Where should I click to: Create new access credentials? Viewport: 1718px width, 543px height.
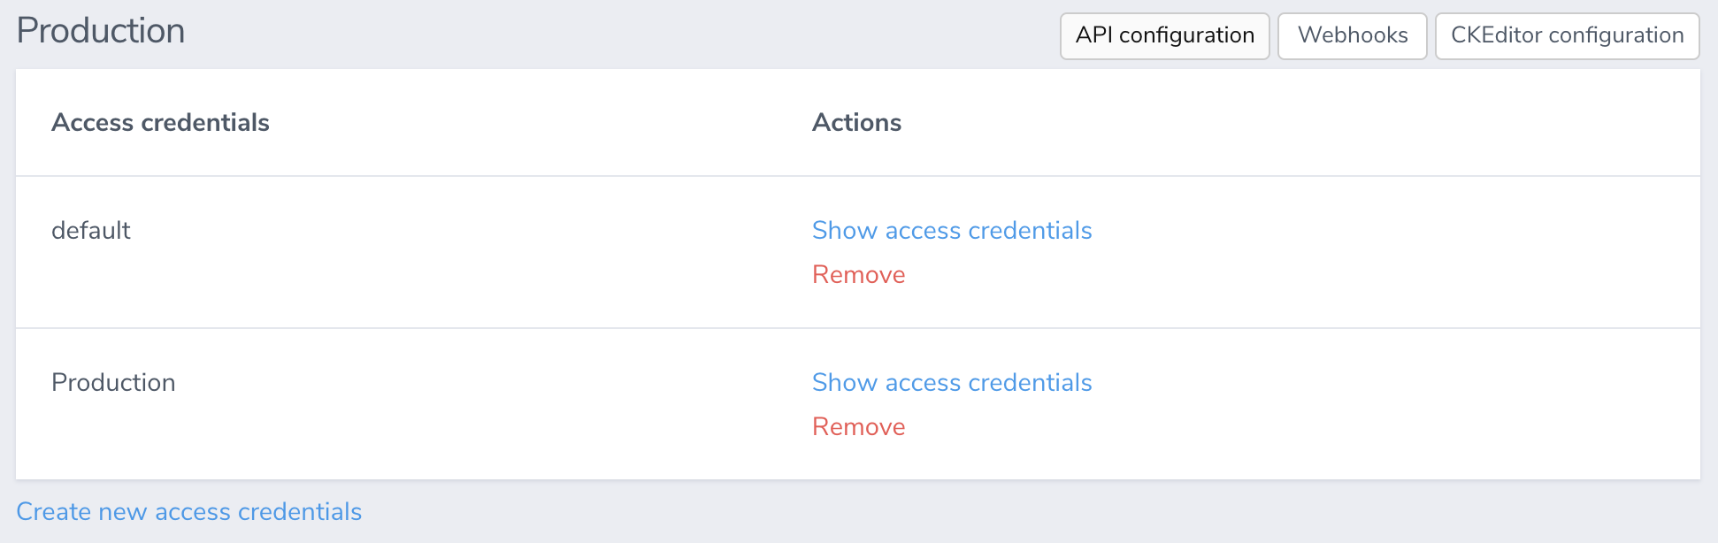pyautogui.click(x=189, y=512)
